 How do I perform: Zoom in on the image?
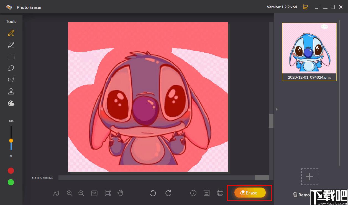pyautogui.click(x=70, y=193)
